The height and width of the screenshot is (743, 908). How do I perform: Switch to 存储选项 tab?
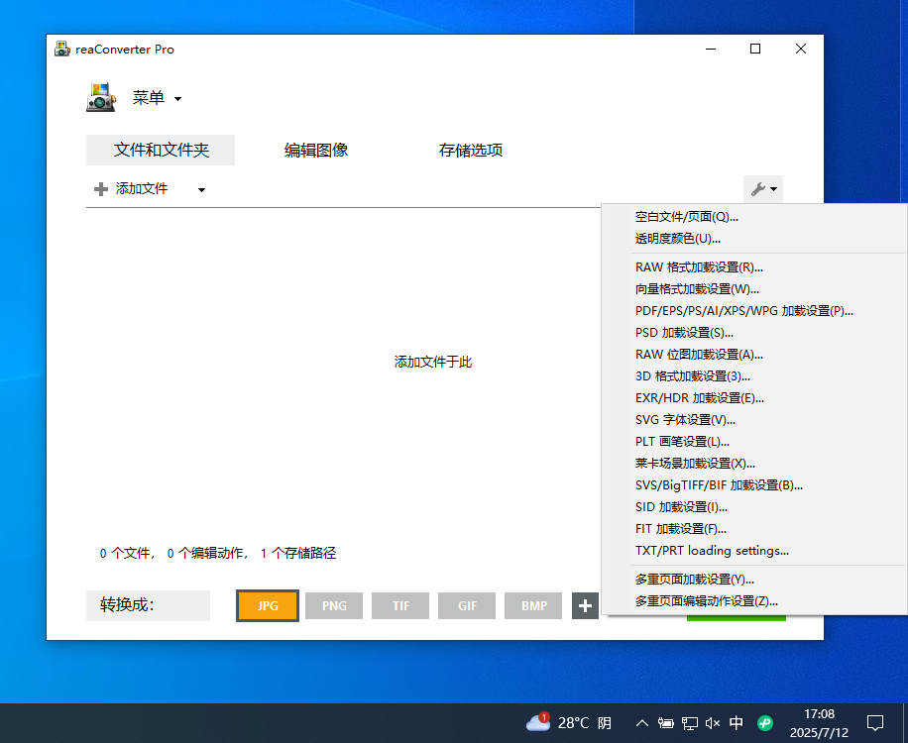[x=470, y=150]
